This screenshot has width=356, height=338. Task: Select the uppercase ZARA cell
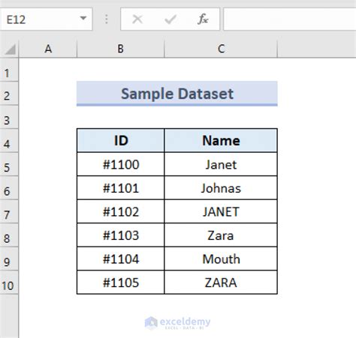[x=221, y=283]
